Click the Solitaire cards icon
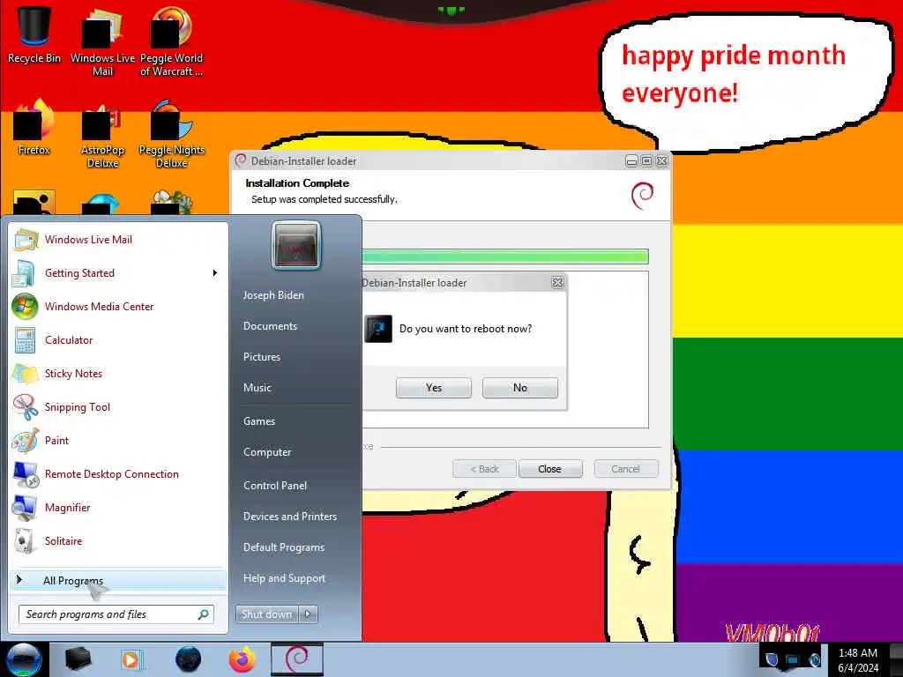This screenshot has width=903, height=677. (x=24, y=540)
